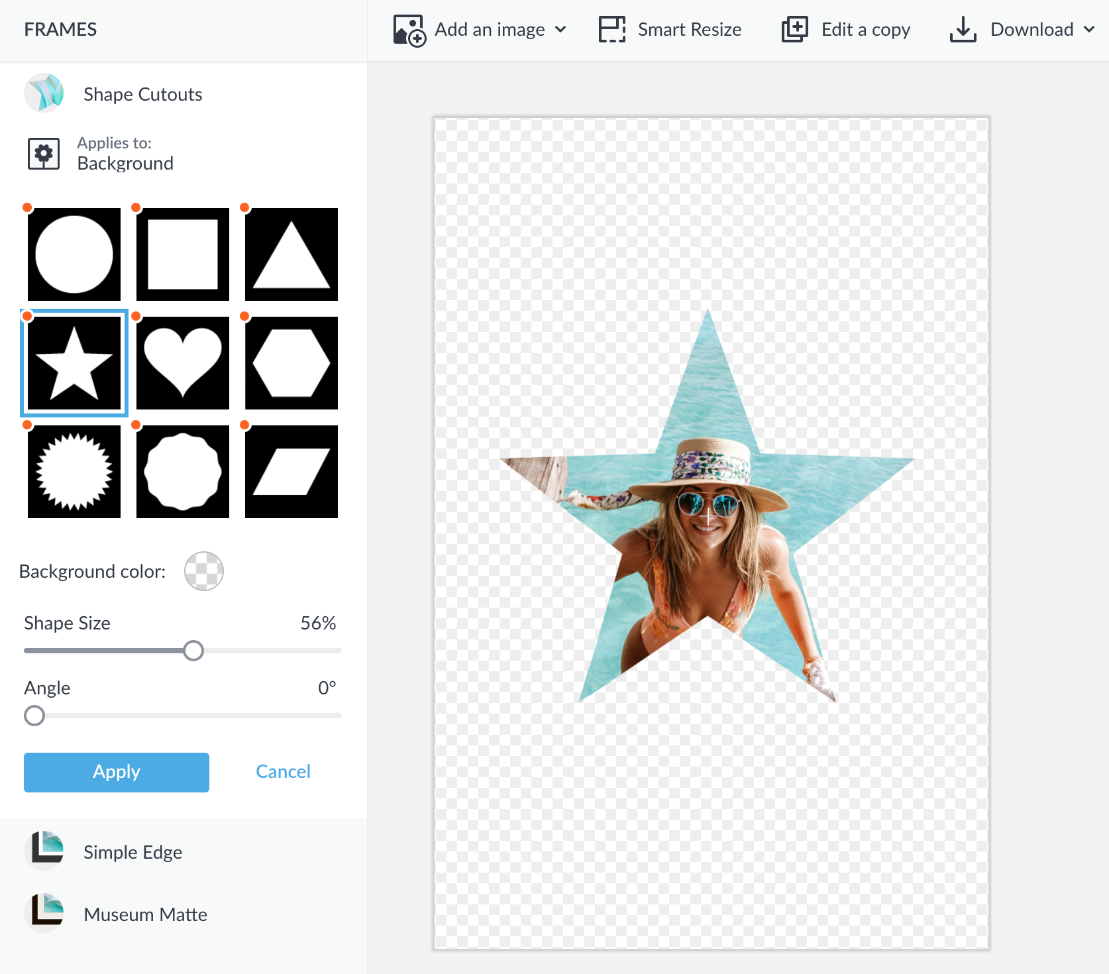1109x974 pixels.
Task: Select the circle shape cutout
Action: [74, 254]
